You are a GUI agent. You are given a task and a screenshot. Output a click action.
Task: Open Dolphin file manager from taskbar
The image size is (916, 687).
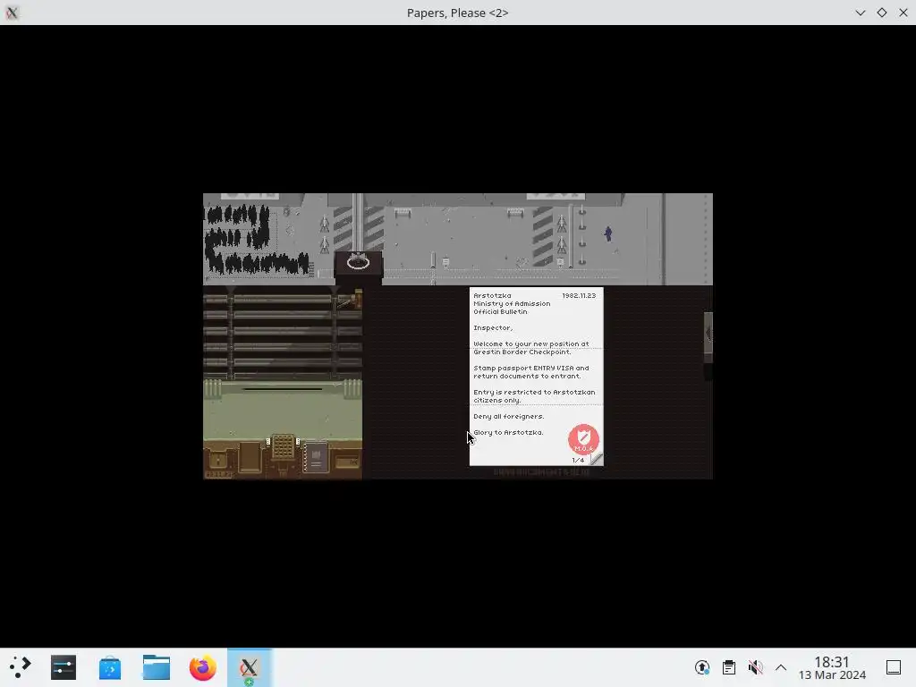[156, 667]
